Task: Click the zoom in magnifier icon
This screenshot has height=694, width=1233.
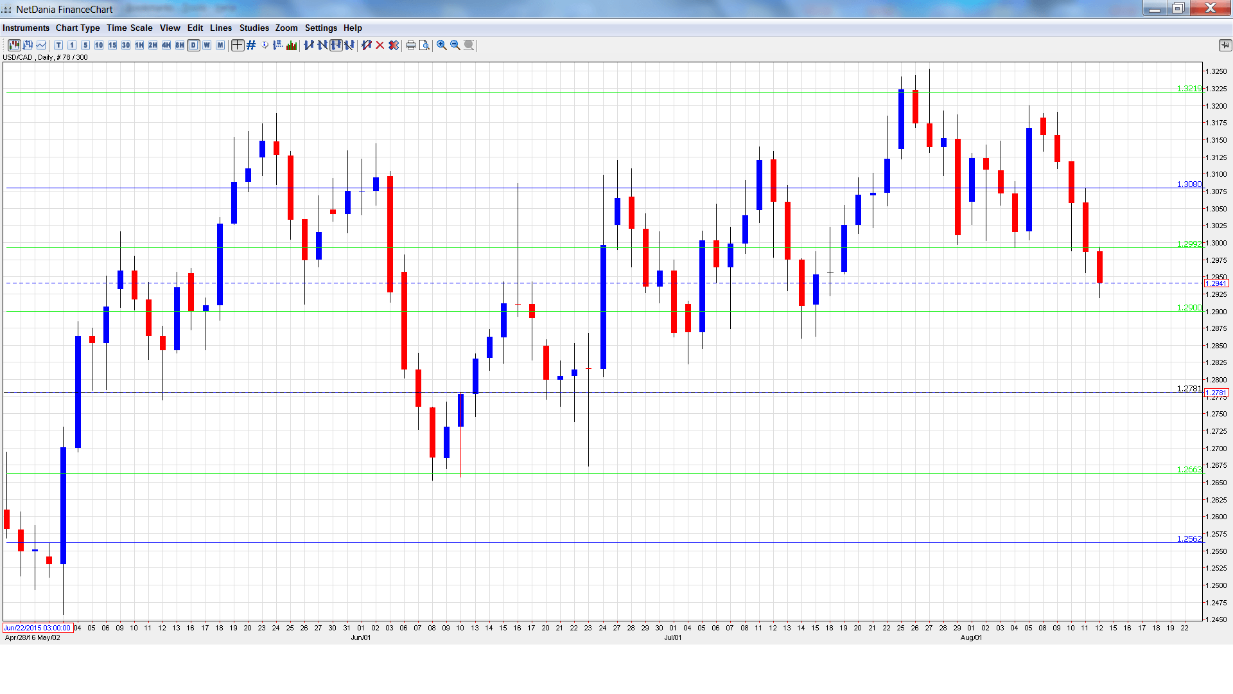Action: (x=442, y=45)
